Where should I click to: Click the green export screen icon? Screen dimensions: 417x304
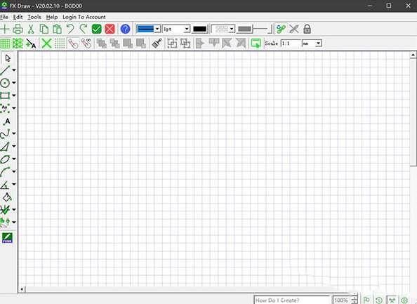(256, 43)
